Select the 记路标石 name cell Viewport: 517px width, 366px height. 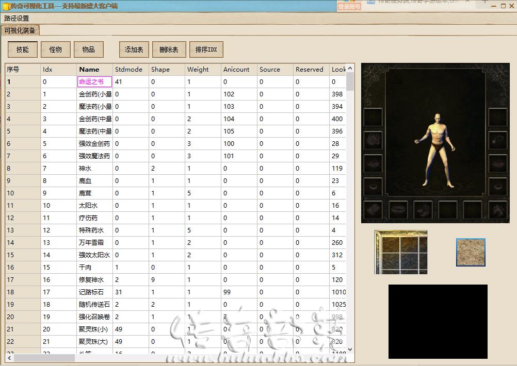94,292
